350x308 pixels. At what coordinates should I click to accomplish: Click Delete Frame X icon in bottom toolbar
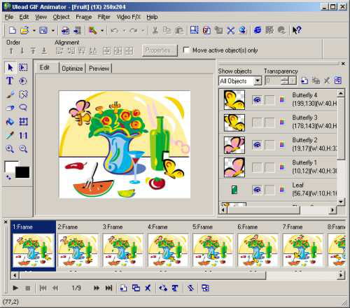[148, 288]
